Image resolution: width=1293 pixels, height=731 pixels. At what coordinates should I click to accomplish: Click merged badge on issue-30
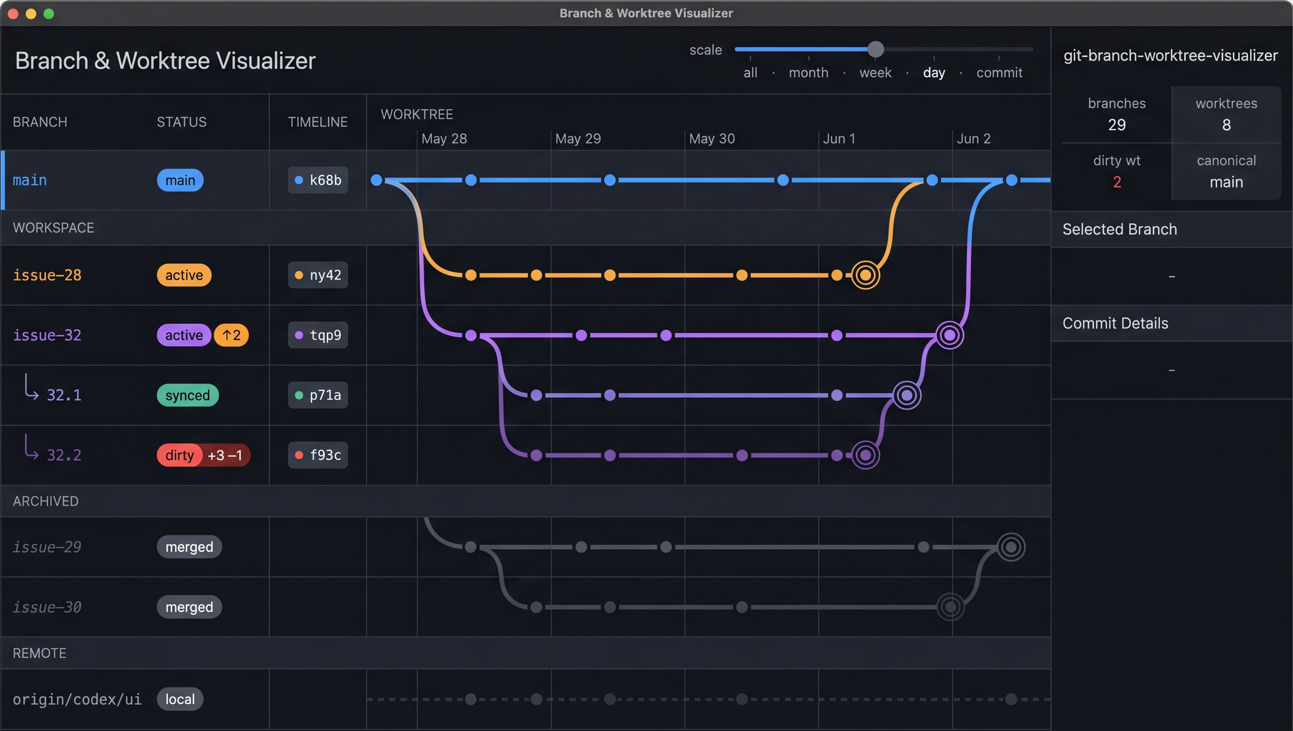(x=189, y=608)
